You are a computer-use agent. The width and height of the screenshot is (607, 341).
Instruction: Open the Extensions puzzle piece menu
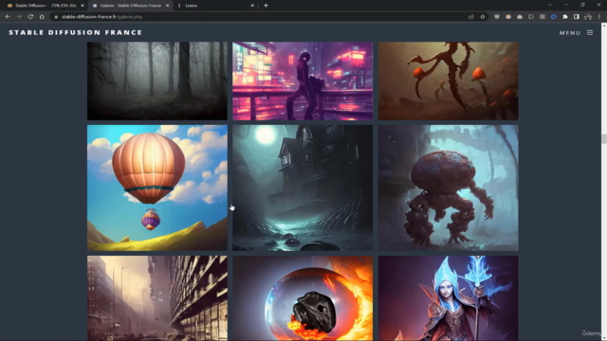click(565, 17)
